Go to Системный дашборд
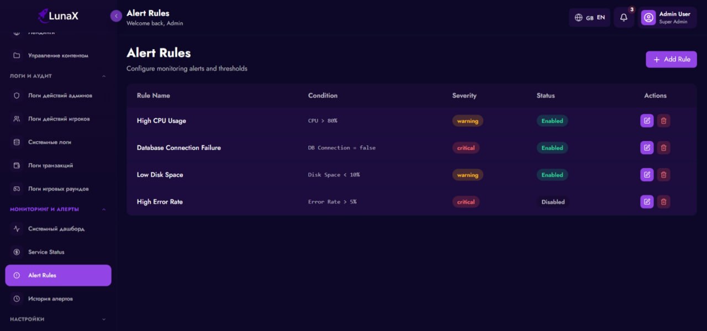 click(58, 229)
